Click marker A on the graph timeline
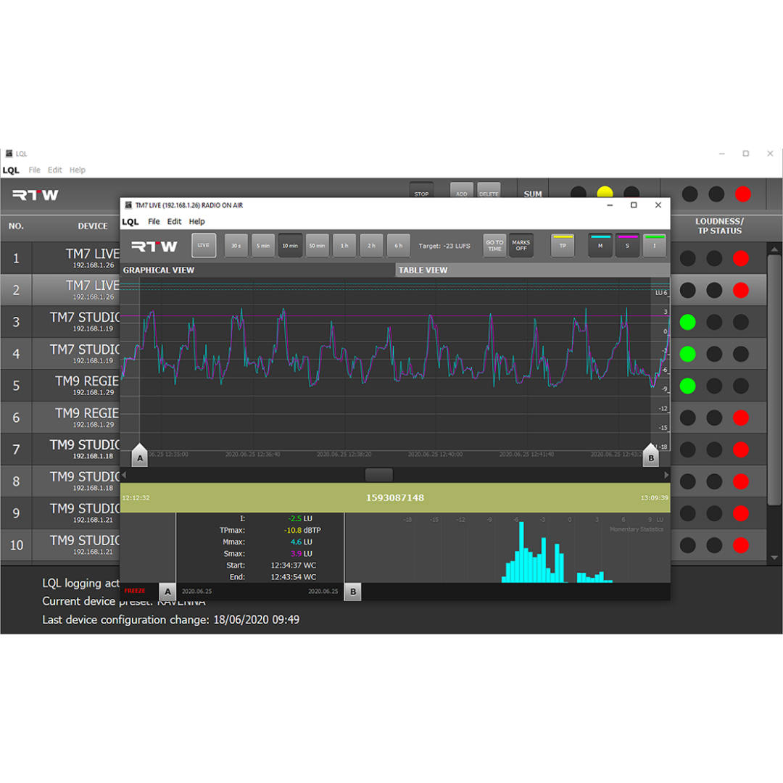783x783 pixels. tap(140, 457)
